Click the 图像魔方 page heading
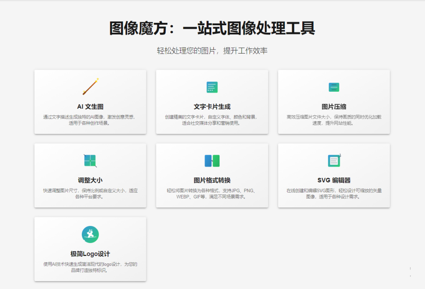Image resolution: width=425 pixels, height=289 pixels. pyautogui.click(x=213, y=28)
